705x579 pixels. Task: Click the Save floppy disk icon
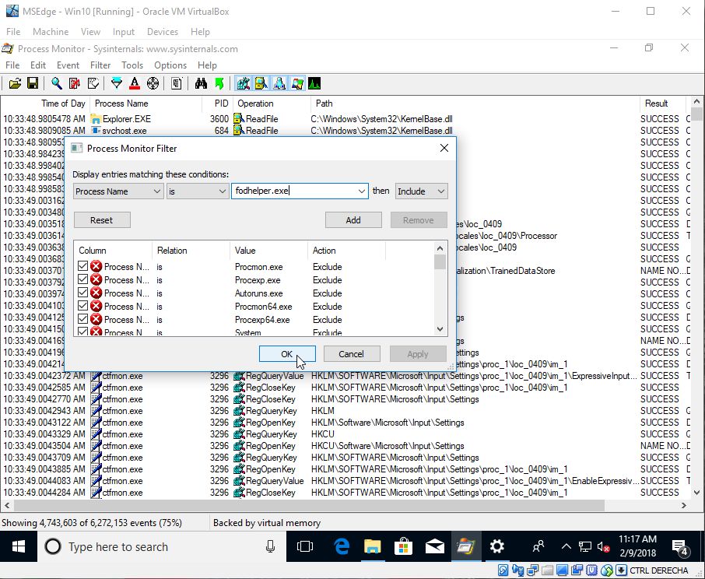[33, 83]
